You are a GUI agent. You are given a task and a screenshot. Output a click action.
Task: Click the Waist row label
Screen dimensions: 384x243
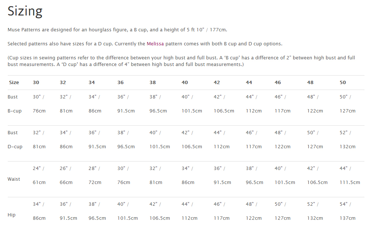click(x=14, y=179)
